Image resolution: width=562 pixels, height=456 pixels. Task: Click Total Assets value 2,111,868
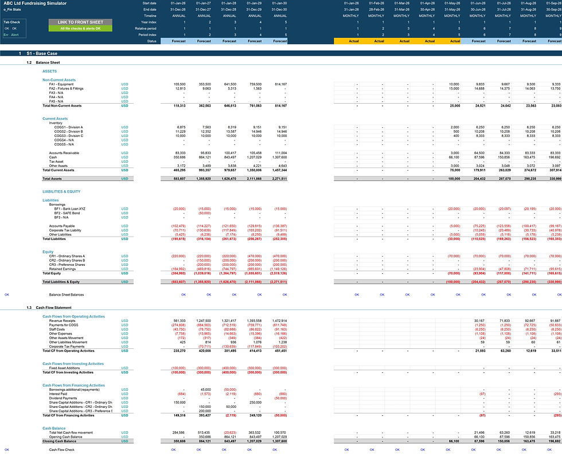pyautogui.click(x=254, y=179)
